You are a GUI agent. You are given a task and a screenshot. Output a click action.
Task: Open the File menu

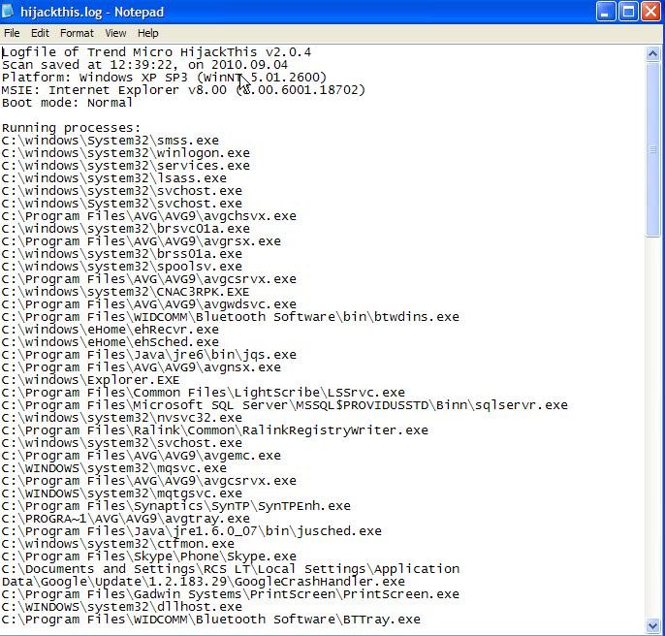click(x=12, y=33)
